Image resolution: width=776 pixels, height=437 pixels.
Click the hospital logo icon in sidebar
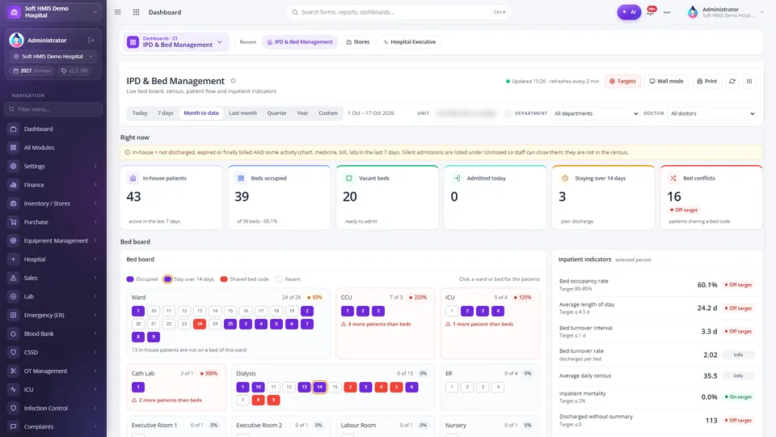14,12
